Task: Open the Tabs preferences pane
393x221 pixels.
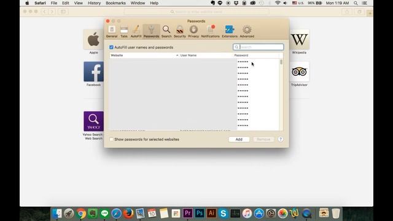Action: pyautogui.click(x=124, y=31)
